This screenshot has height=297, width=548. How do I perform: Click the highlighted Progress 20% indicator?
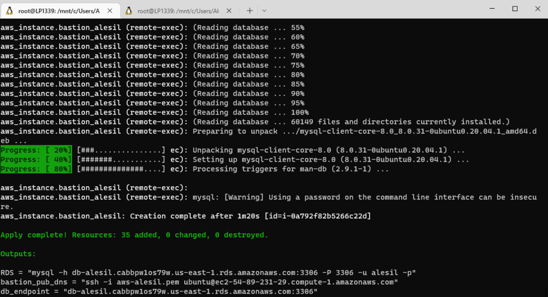pos(36,150)
